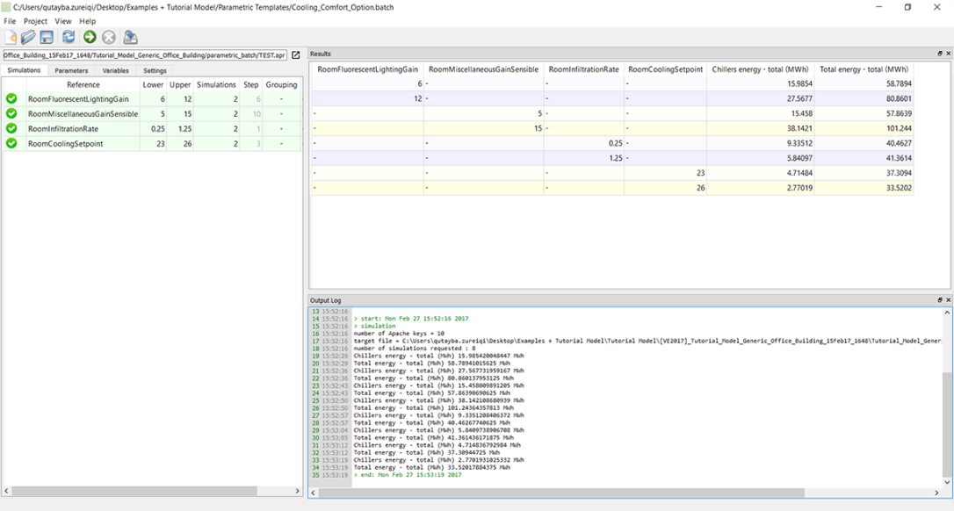Switch to the Simulations tab
The width and height of the screenshot is (954, 511).
click(24, 70)
